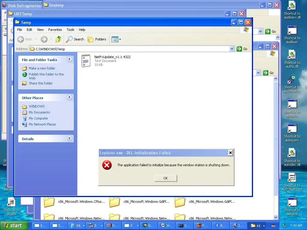Open the Edit menu
The height and width of the screenshot is (230, 307).
(29, 30)
